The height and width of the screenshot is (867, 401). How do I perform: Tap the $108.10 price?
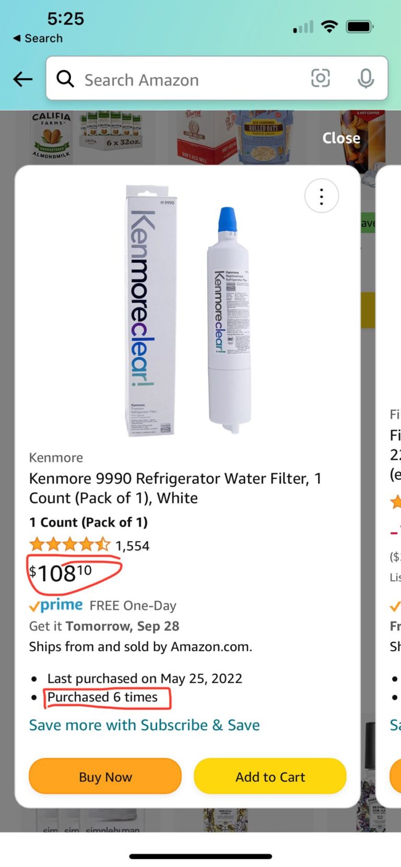point(61,574)
